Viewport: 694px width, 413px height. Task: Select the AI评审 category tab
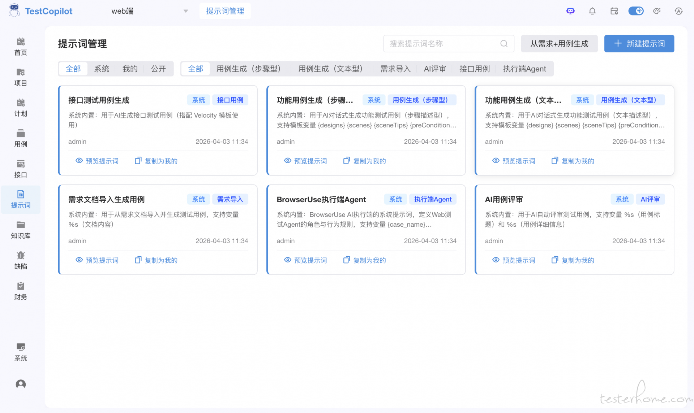pos(435,69)
